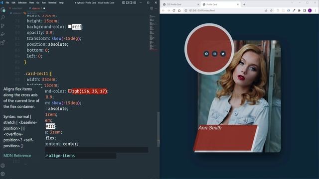The width and height of the screenshot is (319, 179).
Task: Click Facebook icon on profile card
Action: click(206, 54)
